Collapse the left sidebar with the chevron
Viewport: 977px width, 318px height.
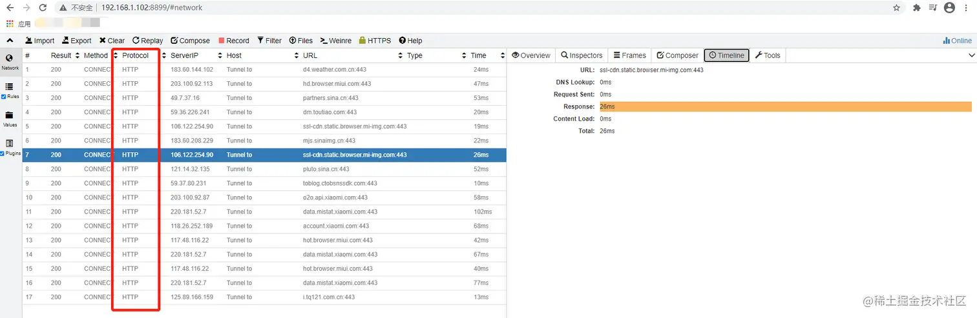coord(10,41)
